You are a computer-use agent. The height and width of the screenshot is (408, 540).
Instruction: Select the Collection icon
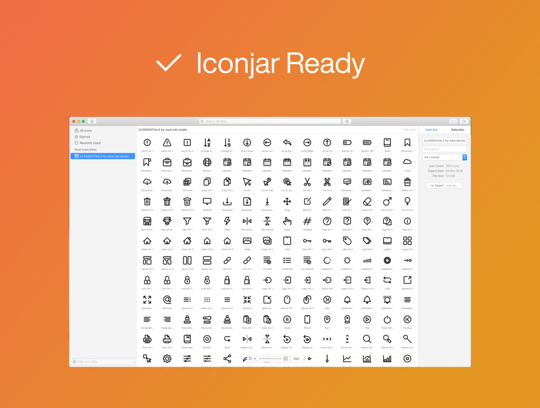(187, 182)
